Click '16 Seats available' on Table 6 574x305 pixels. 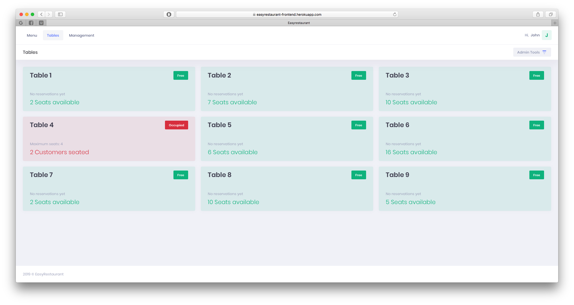[x=411, y=152]
